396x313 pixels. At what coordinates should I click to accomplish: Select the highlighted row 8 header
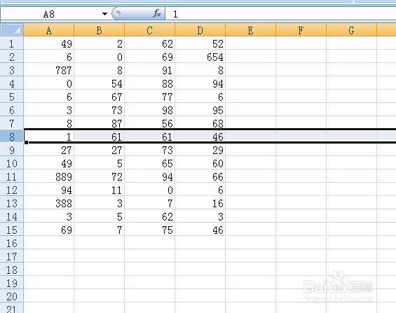tap(12, 137)
